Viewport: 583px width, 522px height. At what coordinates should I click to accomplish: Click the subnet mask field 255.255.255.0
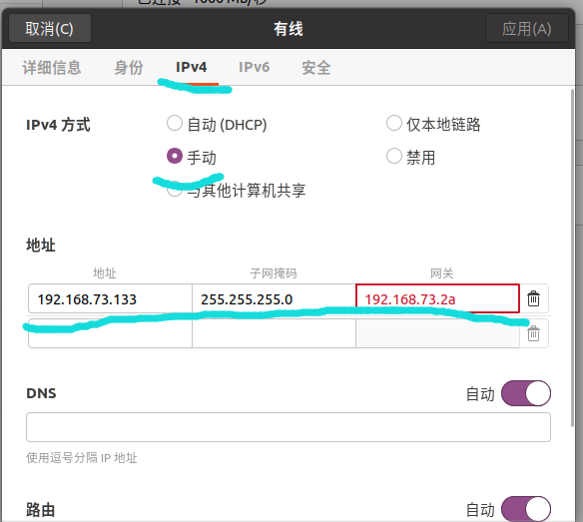click(274, 298)
